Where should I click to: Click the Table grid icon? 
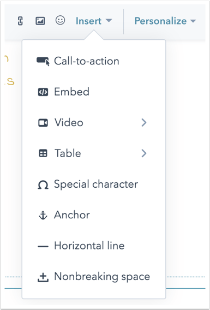43,153
